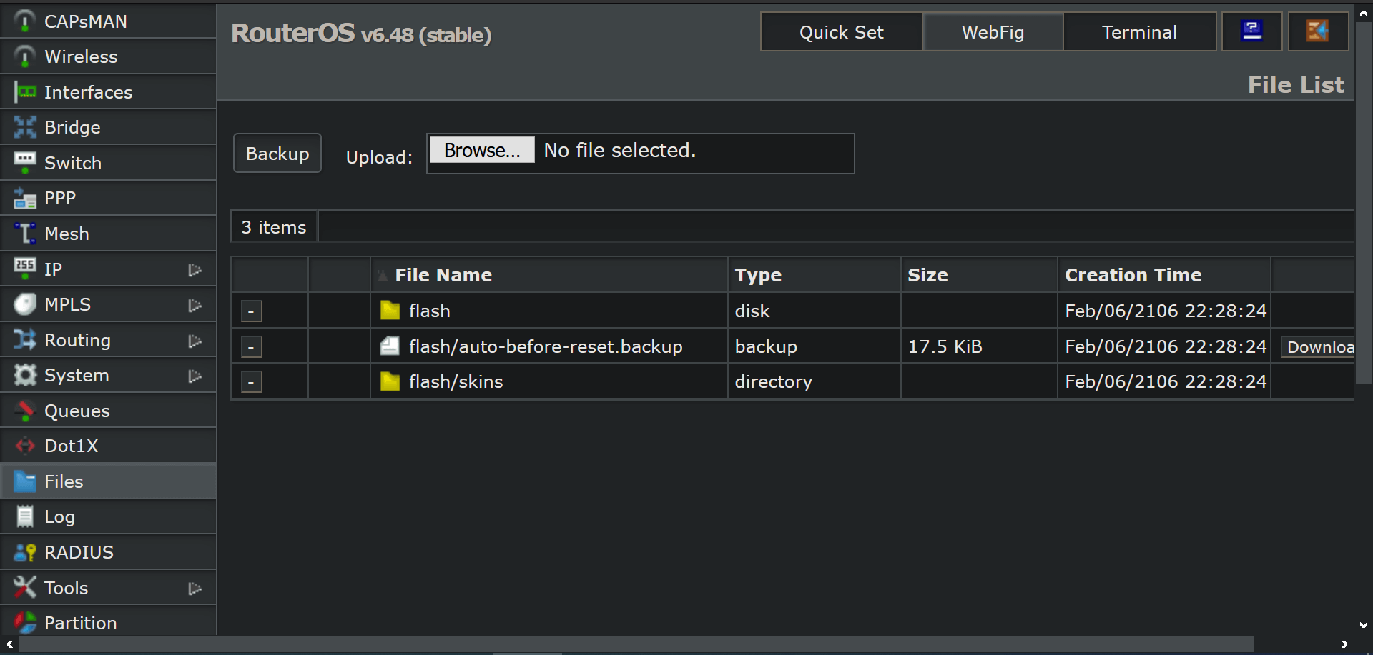This screenshot has height=655, width=1373.
Task: Click the Interfaces sidebar icon
Action: click(x=24, y=91)
